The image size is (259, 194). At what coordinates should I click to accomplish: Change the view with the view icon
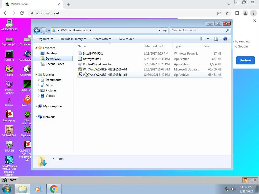[202, 39]
